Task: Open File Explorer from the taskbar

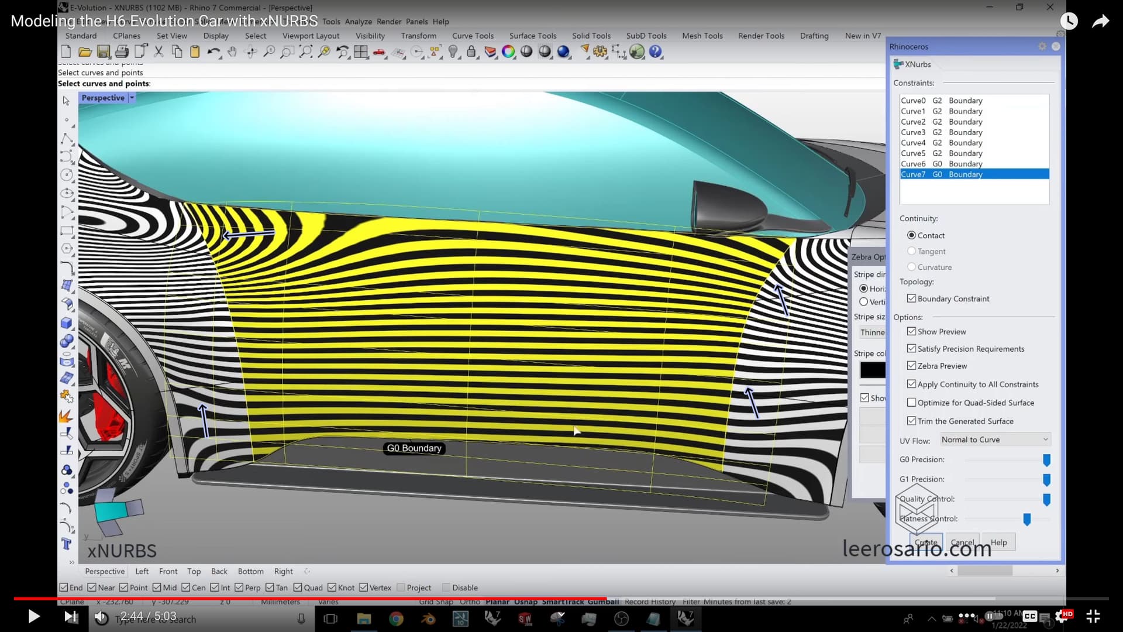Action: pyautogui.click(x=364, y=619)
